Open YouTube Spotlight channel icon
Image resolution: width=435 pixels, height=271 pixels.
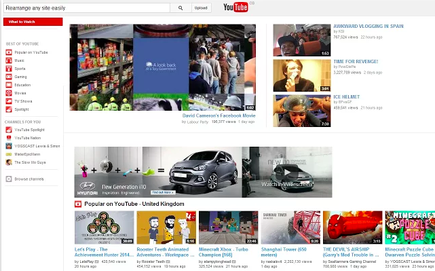point(9,130)
